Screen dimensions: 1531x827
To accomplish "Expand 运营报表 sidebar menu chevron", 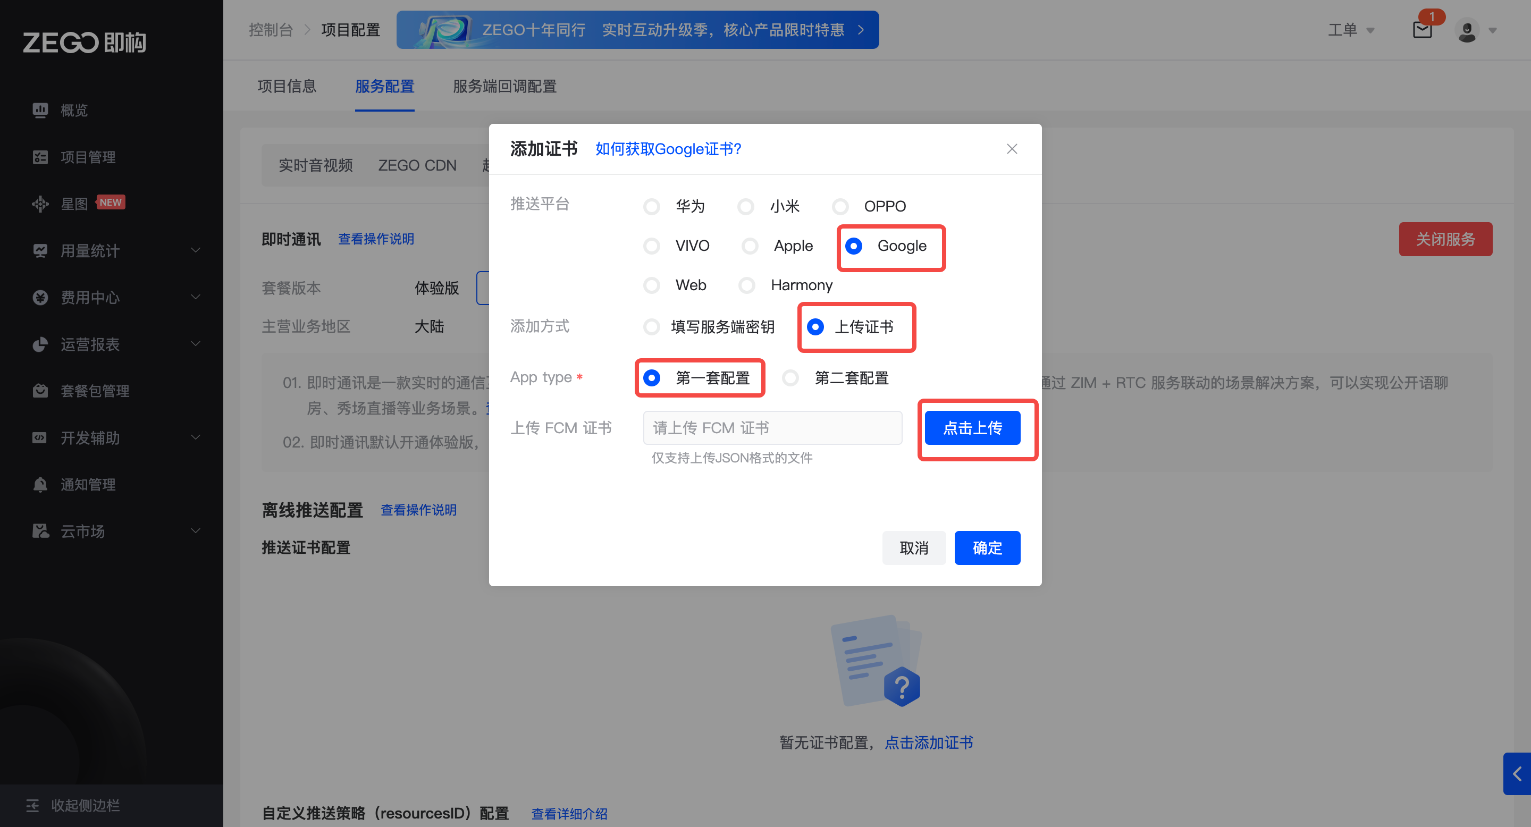I will 196,343.
